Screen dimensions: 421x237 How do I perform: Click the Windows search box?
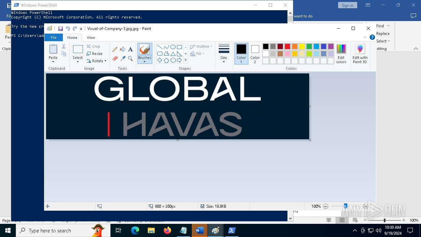pos(63,230)
